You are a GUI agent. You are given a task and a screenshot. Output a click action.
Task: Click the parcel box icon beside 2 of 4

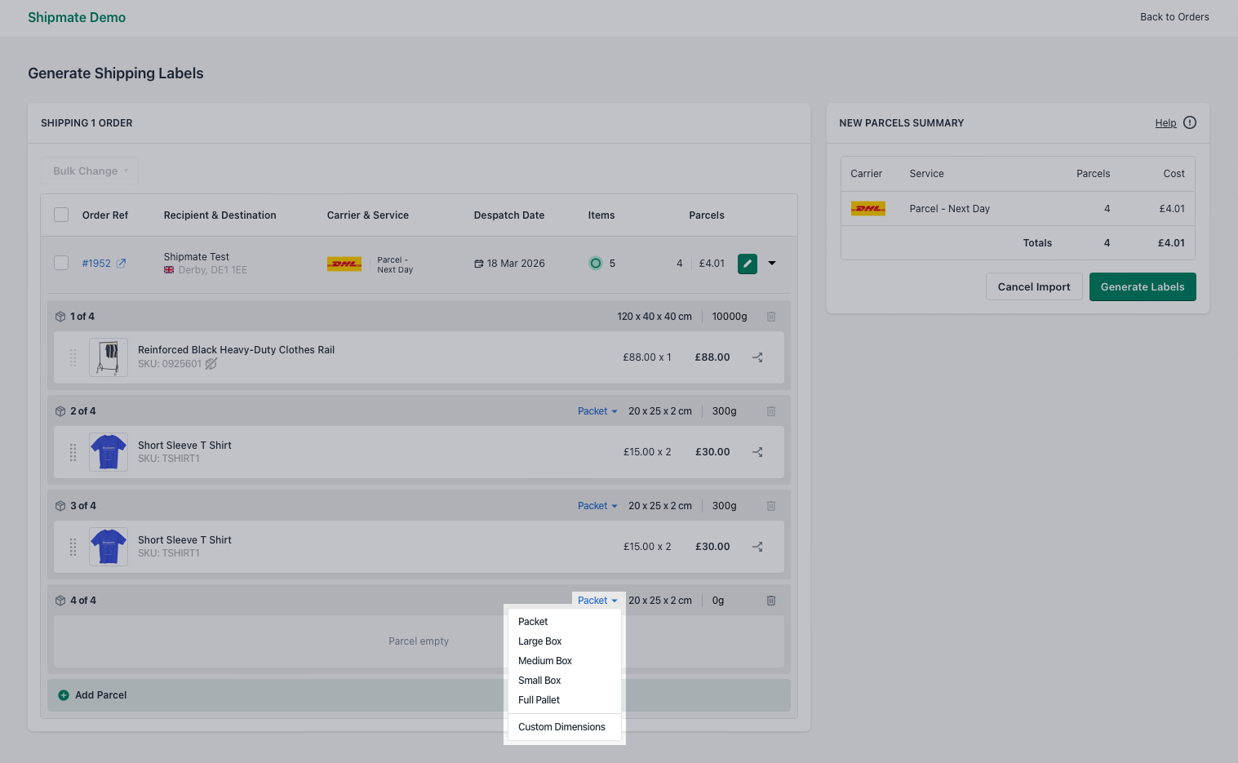pyautogui.click(x=60, y=410)
